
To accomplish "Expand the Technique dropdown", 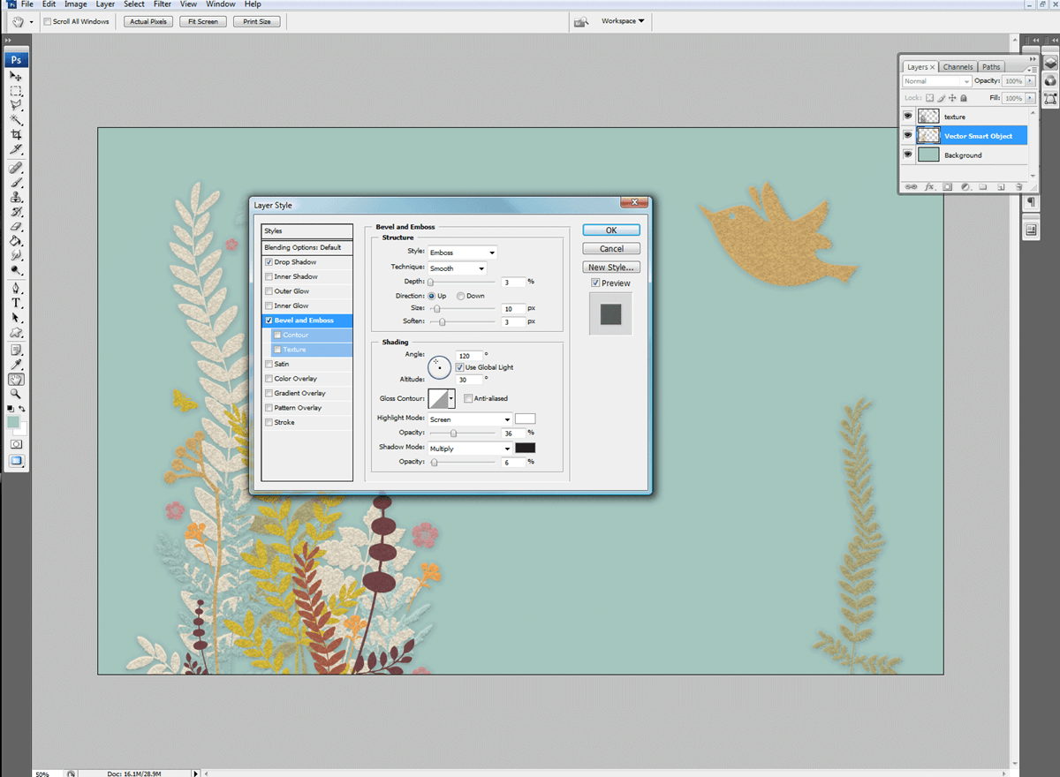I will click(457, 268).
